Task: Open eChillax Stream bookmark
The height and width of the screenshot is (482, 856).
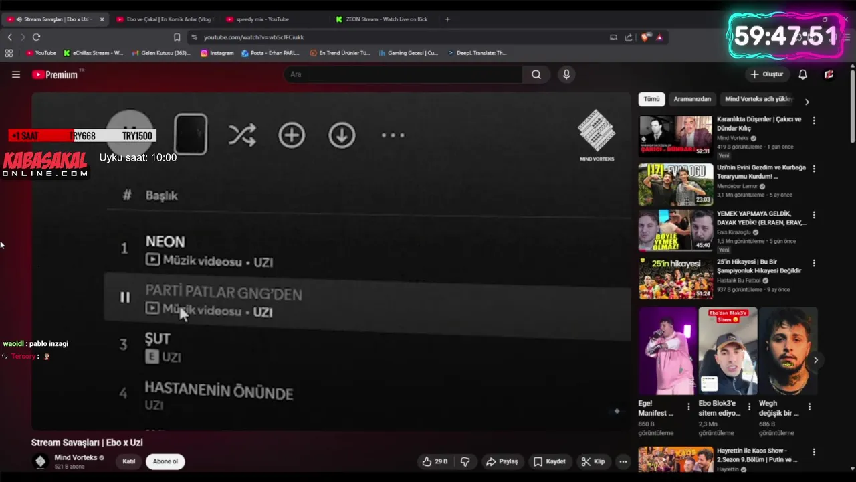Action: pos(93,53)
